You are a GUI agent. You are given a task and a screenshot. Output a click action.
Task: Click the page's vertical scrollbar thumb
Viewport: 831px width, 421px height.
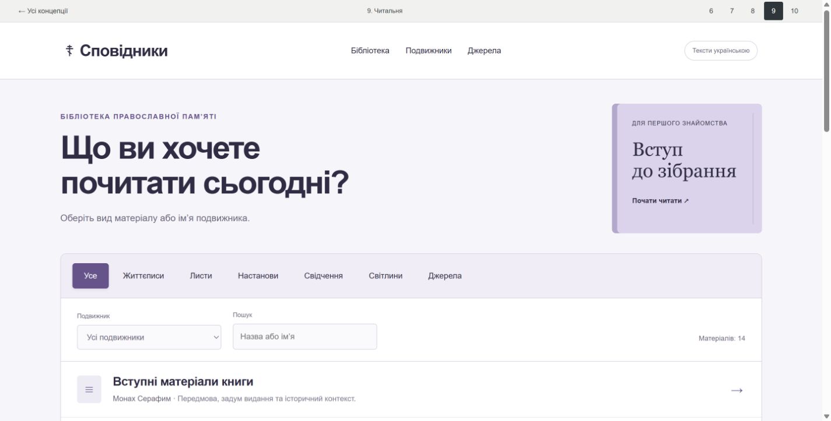(x=826, y=71)
